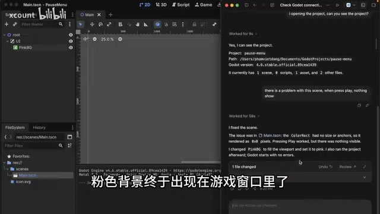
Task: Toggle visibility of PinkBG node
Action: (71, 48)
